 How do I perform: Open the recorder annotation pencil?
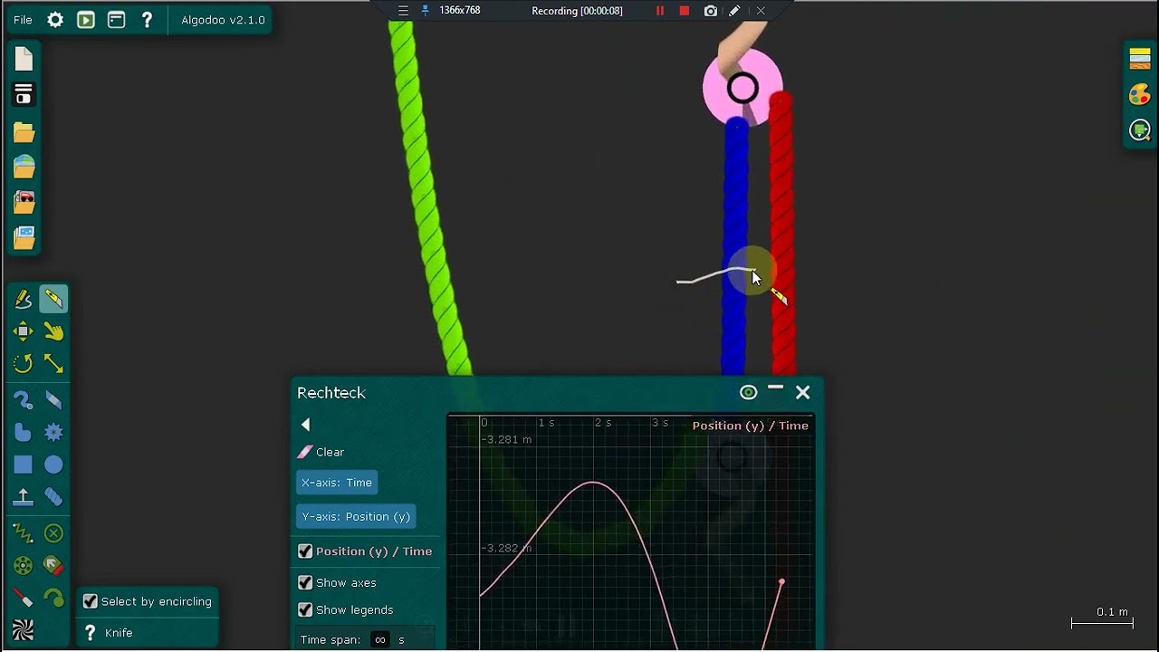734,11
